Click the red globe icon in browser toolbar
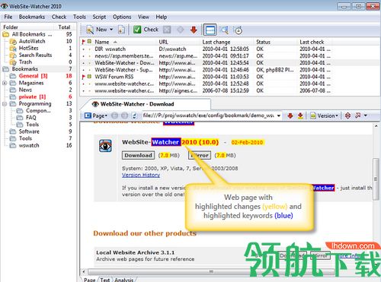The width and height of the screenshot is (381, 282). coord(347,116)
